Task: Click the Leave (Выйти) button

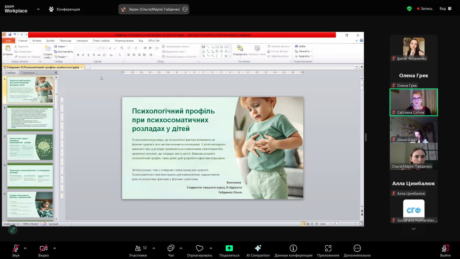Action: 445,249
